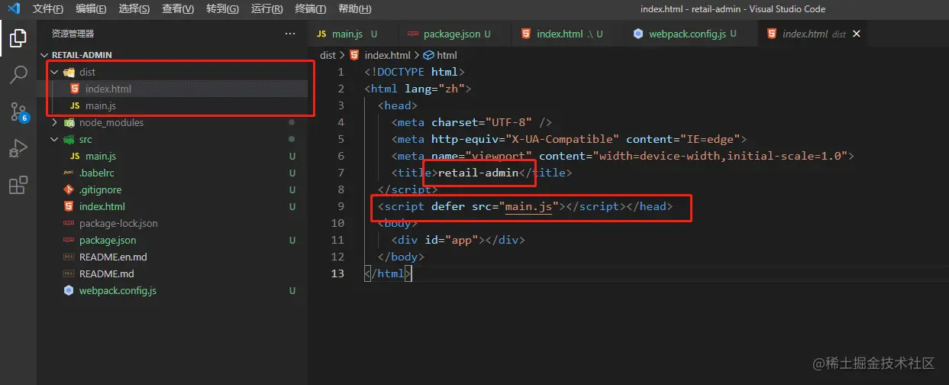
Task: Click the meta charset="UTF-8" line
Action: pos(471,122)
